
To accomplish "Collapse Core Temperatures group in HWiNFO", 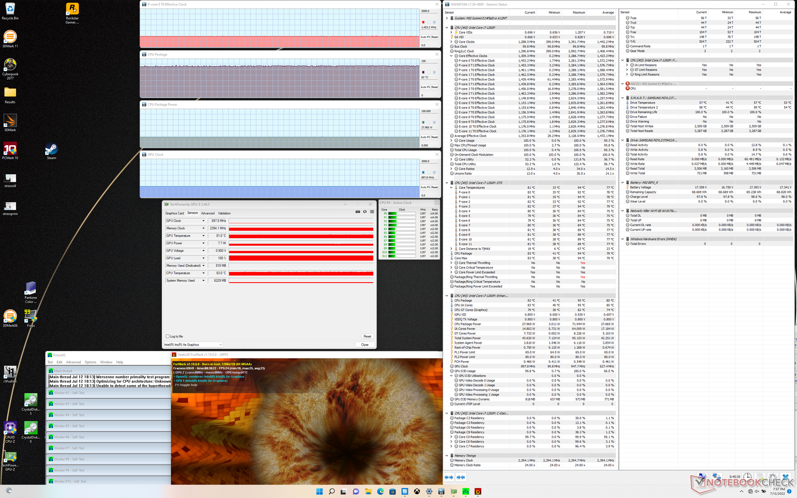I will [451, 188].
